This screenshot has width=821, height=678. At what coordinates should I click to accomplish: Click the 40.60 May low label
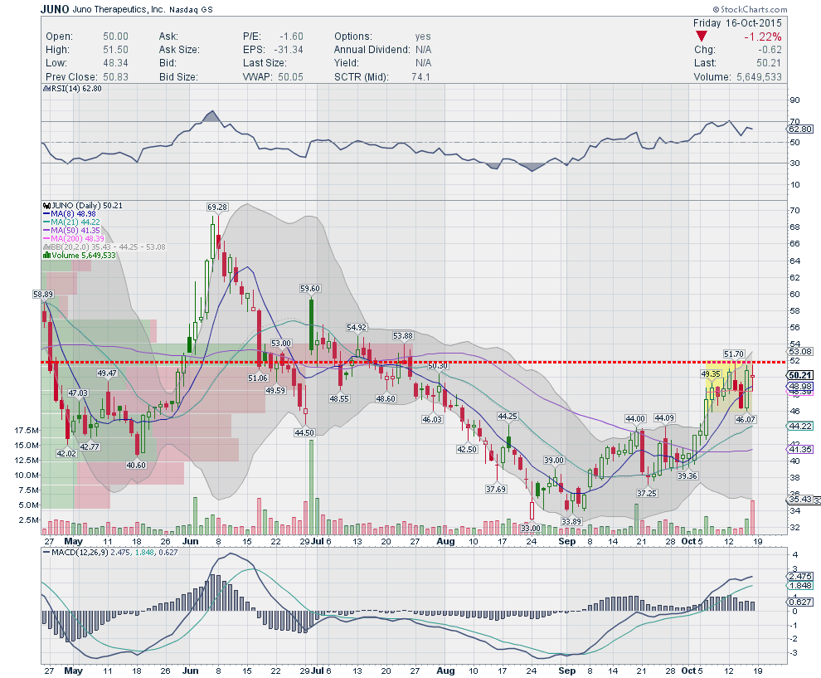(136, 465)
